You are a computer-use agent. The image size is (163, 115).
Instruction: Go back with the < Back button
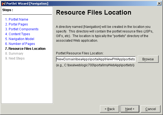tap(109, 109)
